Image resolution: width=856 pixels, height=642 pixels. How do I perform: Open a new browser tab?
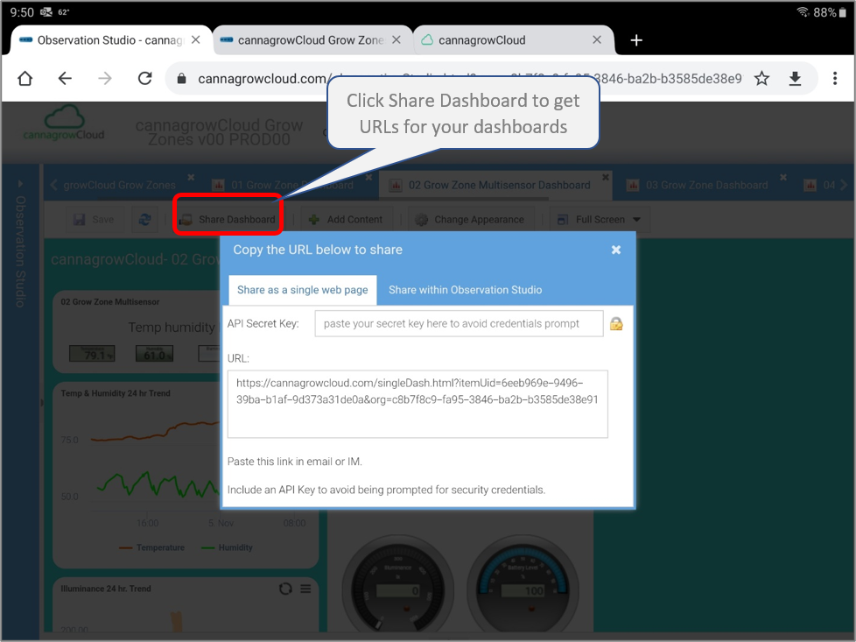636,40
